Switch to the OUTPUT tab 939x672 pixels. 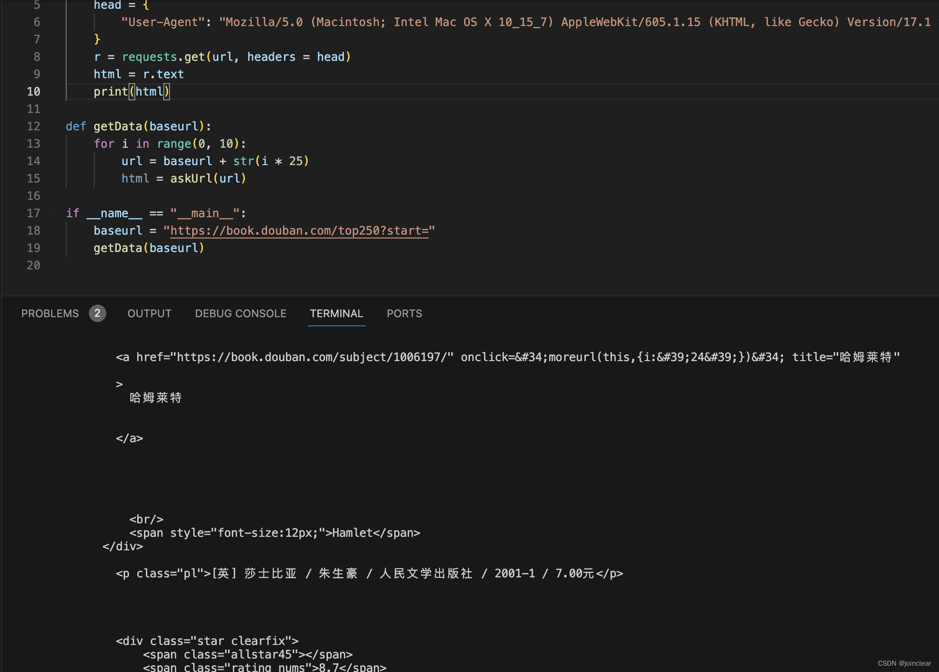[149, 314]
